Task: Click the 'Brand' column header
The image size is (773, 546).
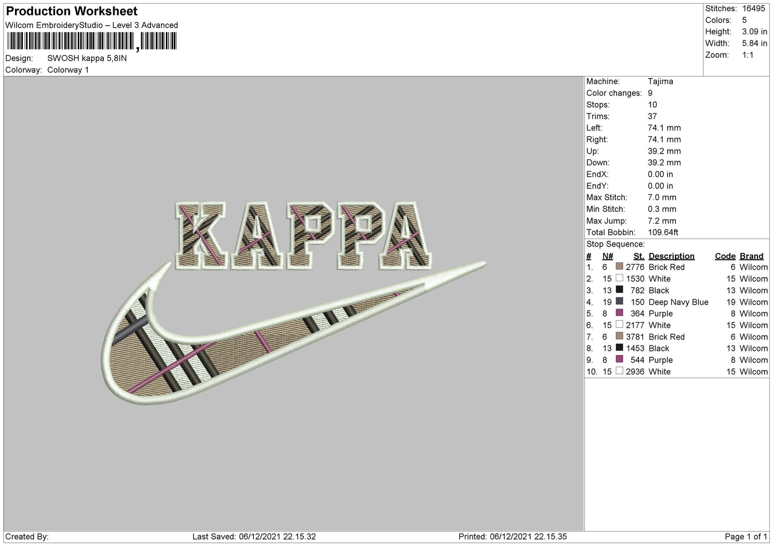Action: click(x=752, y=256)
